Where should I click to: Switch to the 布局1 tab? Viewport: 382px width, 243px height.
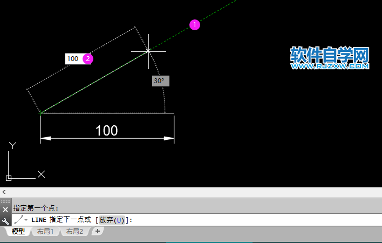[x=45, y=231]
